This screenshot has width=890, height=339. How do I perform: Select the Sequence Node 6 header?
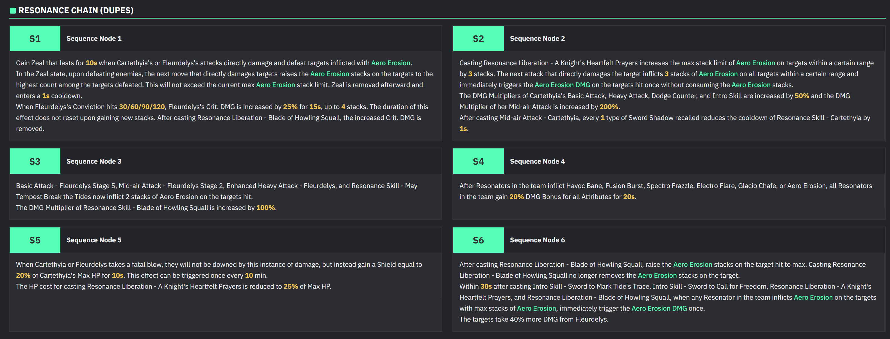(x=537, y=240)
